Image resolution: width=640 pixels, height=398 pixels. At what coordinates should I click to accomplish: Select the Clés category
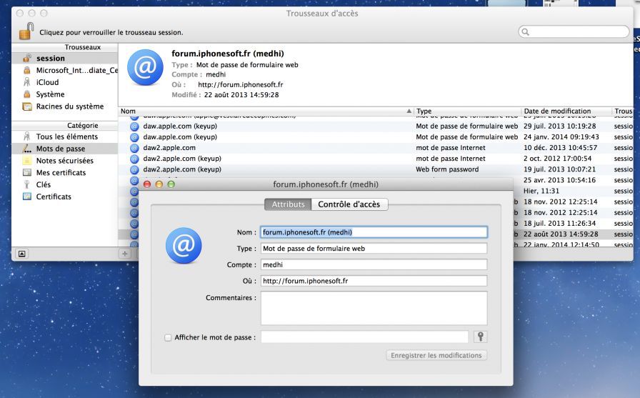(x=44, y=184)
